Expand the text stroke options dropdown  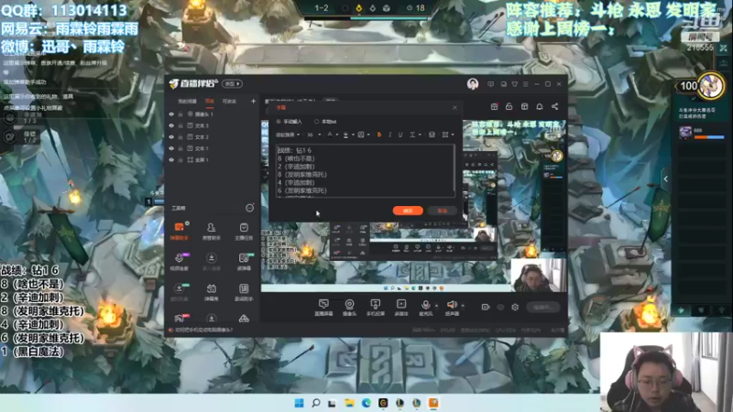[x=420, y=135]
